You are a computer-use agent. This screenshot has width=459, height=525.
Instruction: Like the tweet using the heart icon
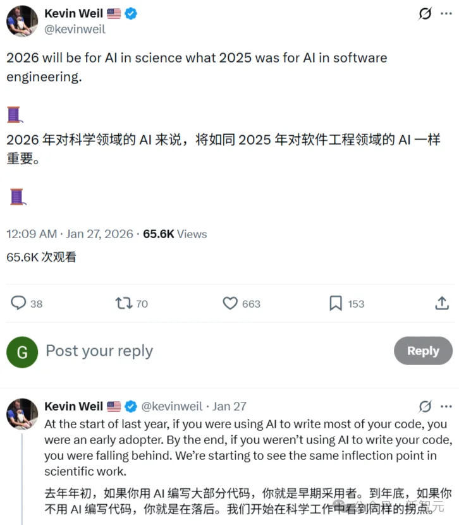[x=229, y=303]
